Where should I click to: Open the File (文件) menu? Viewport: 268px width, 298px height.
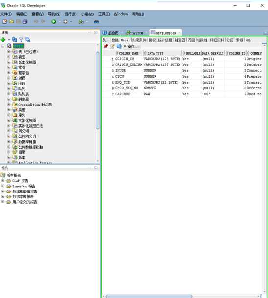click(6, 14)
